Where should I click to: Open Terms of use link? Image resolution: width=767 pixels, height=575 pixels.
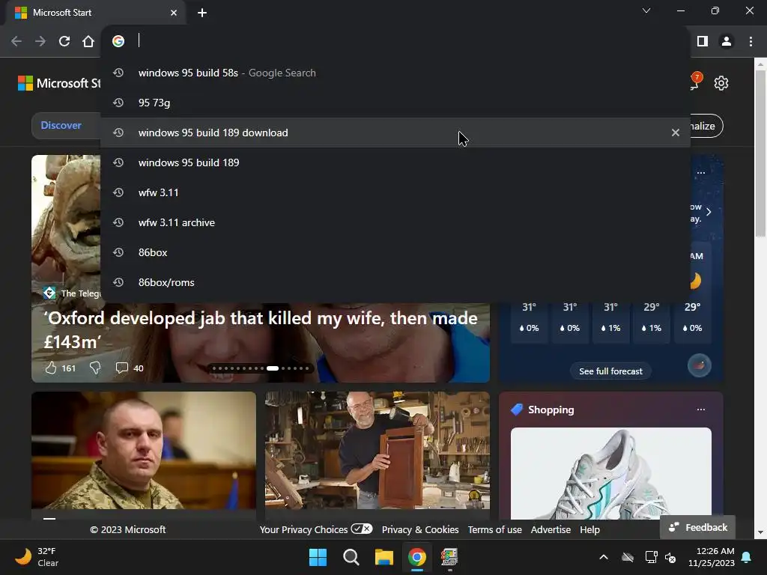coord(494,529)
